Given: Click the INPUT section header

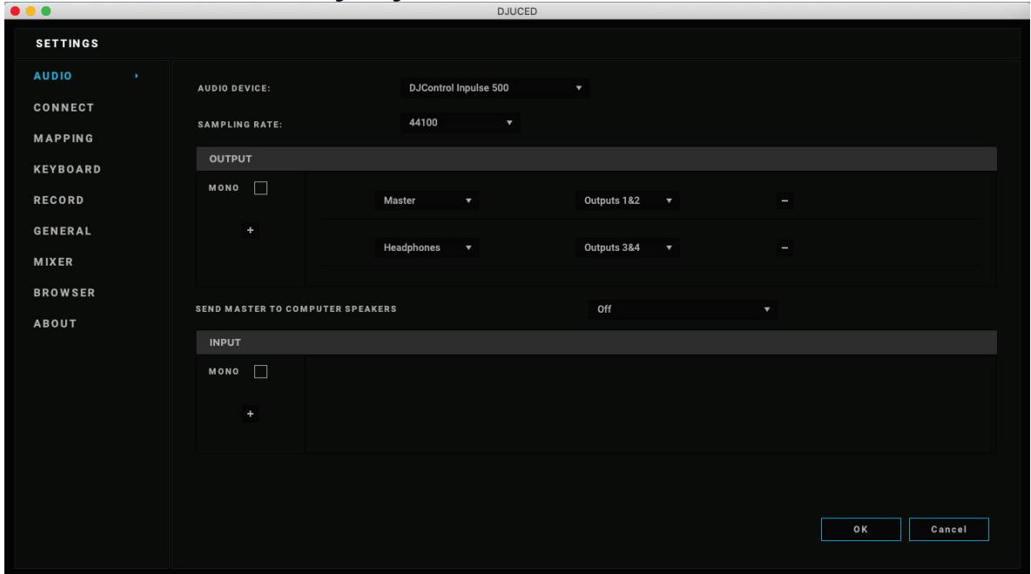Looking at the screenshot, I should (596, 342).
